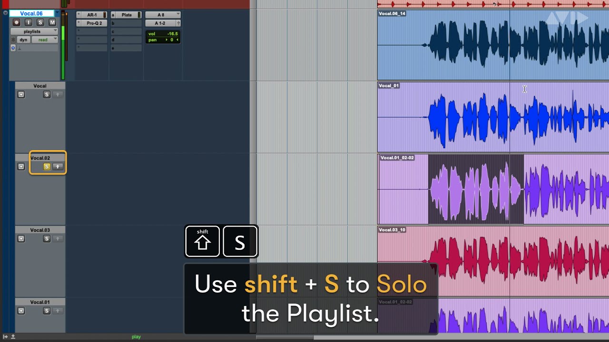Promote Vocal playlist with its up arrow
Viewport: 609px width, 342px height.
58,95
